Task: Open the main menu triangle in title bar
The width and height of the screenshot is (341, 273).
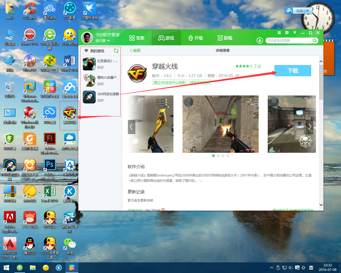Action: point(295,33)
